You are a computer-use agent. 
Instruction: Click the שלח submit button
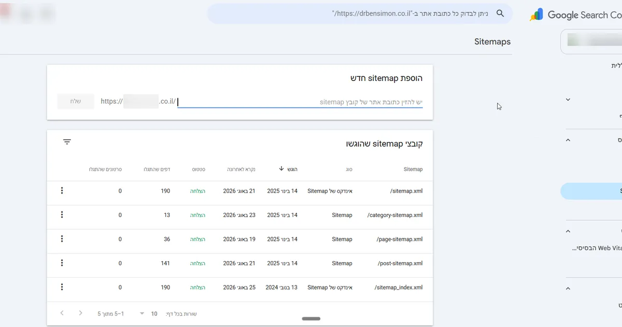(x=76, y=102)
